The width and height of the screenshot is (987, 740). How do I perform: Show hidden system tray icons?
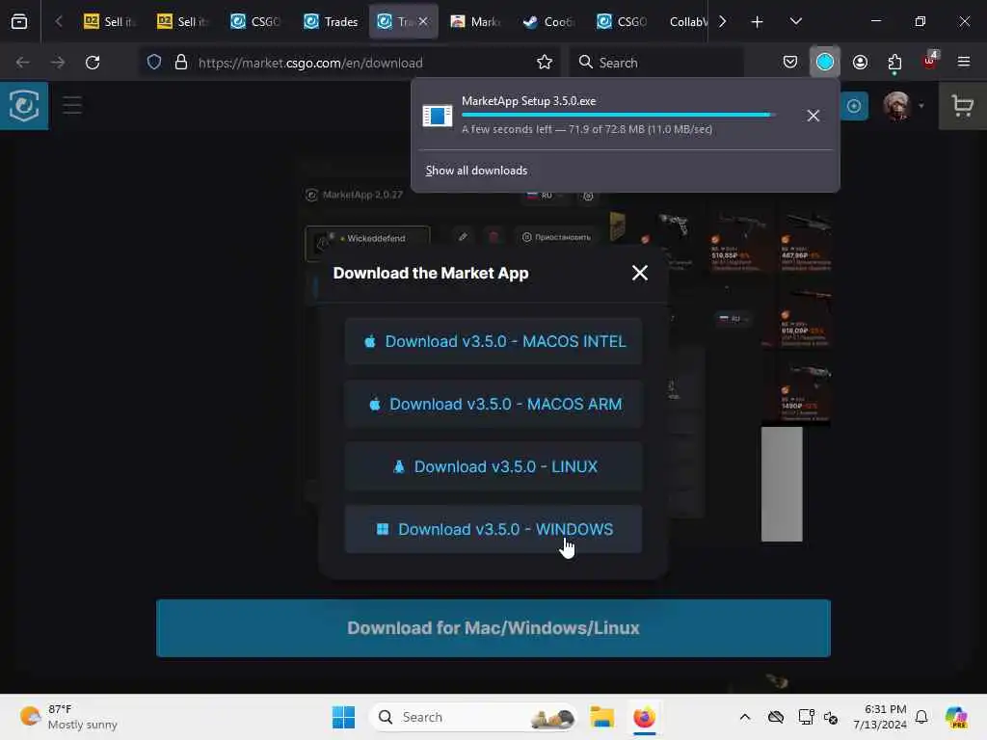pyautogui.click(x=745, y=717)
